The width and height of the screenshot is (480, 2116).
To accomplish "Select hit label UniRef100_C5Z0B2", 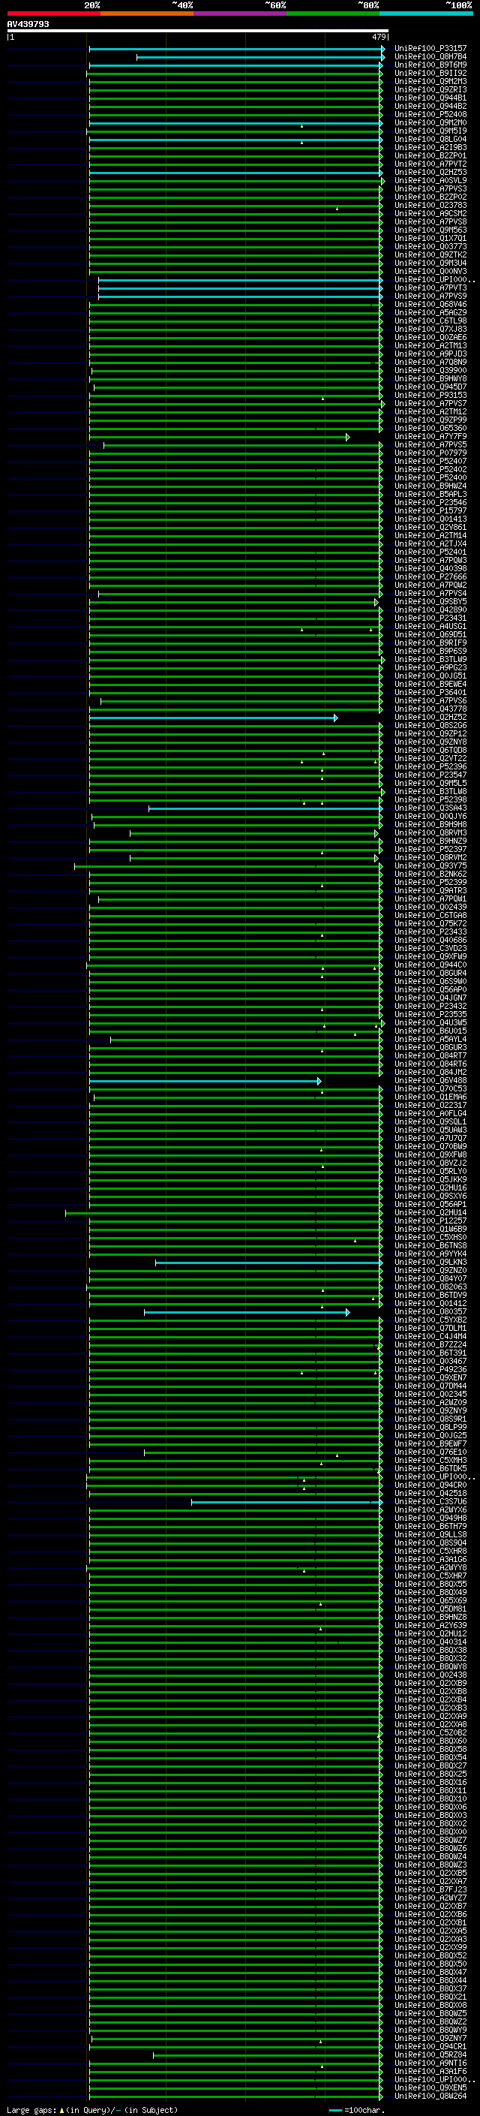I will (x=430, y=1732).
